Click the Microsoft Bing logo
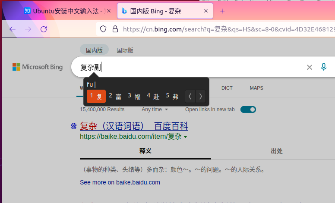This screenshot has width=335, height=203. click(38, 67)
